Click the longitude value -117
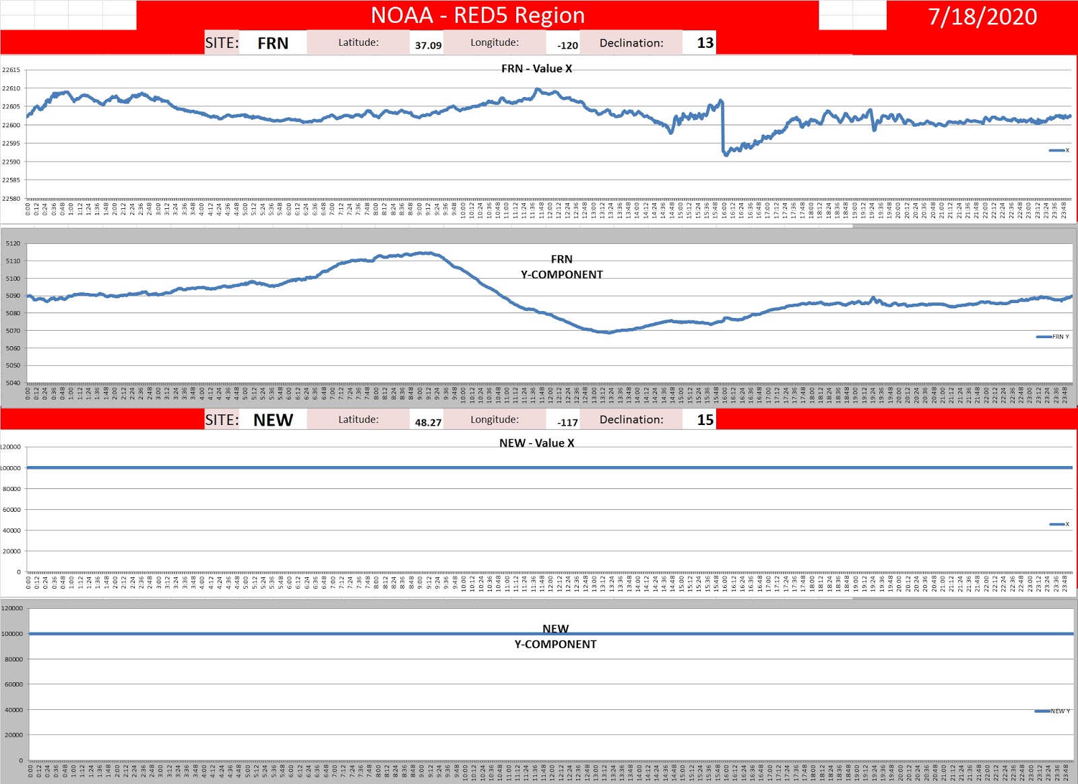 coord(567,422)
